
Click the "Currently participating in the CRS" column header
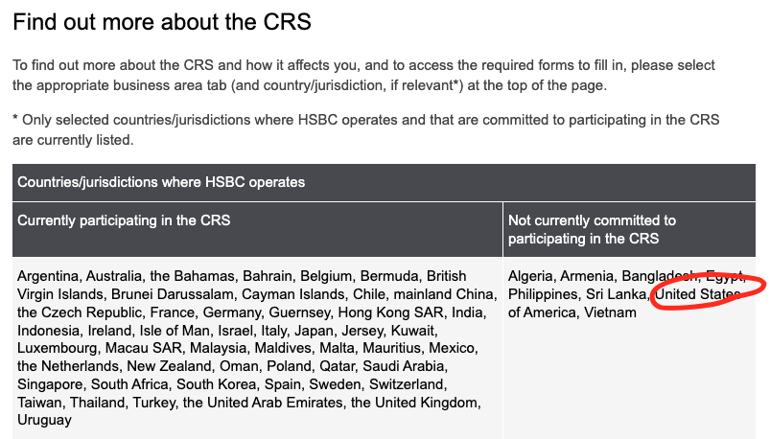(124, 220)
